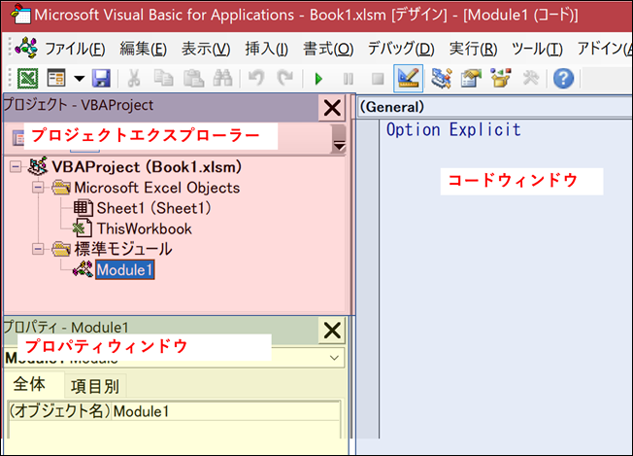Click the Module1 module icon in tree
This screenshot has height=456, width=633.
(x=83, y=269)
